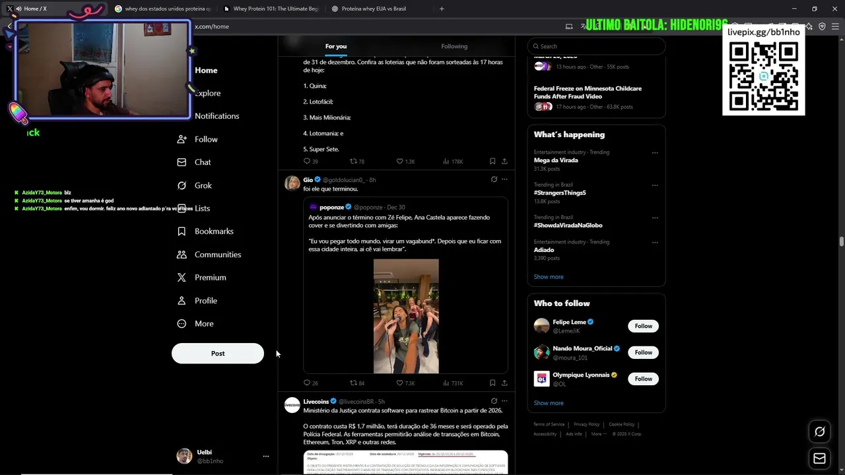Switch to Whey Protein 101 browser tab
Image resolution: width=845 pixels, height=475 pixels.
pyautogui.click(x=271, y=9)
